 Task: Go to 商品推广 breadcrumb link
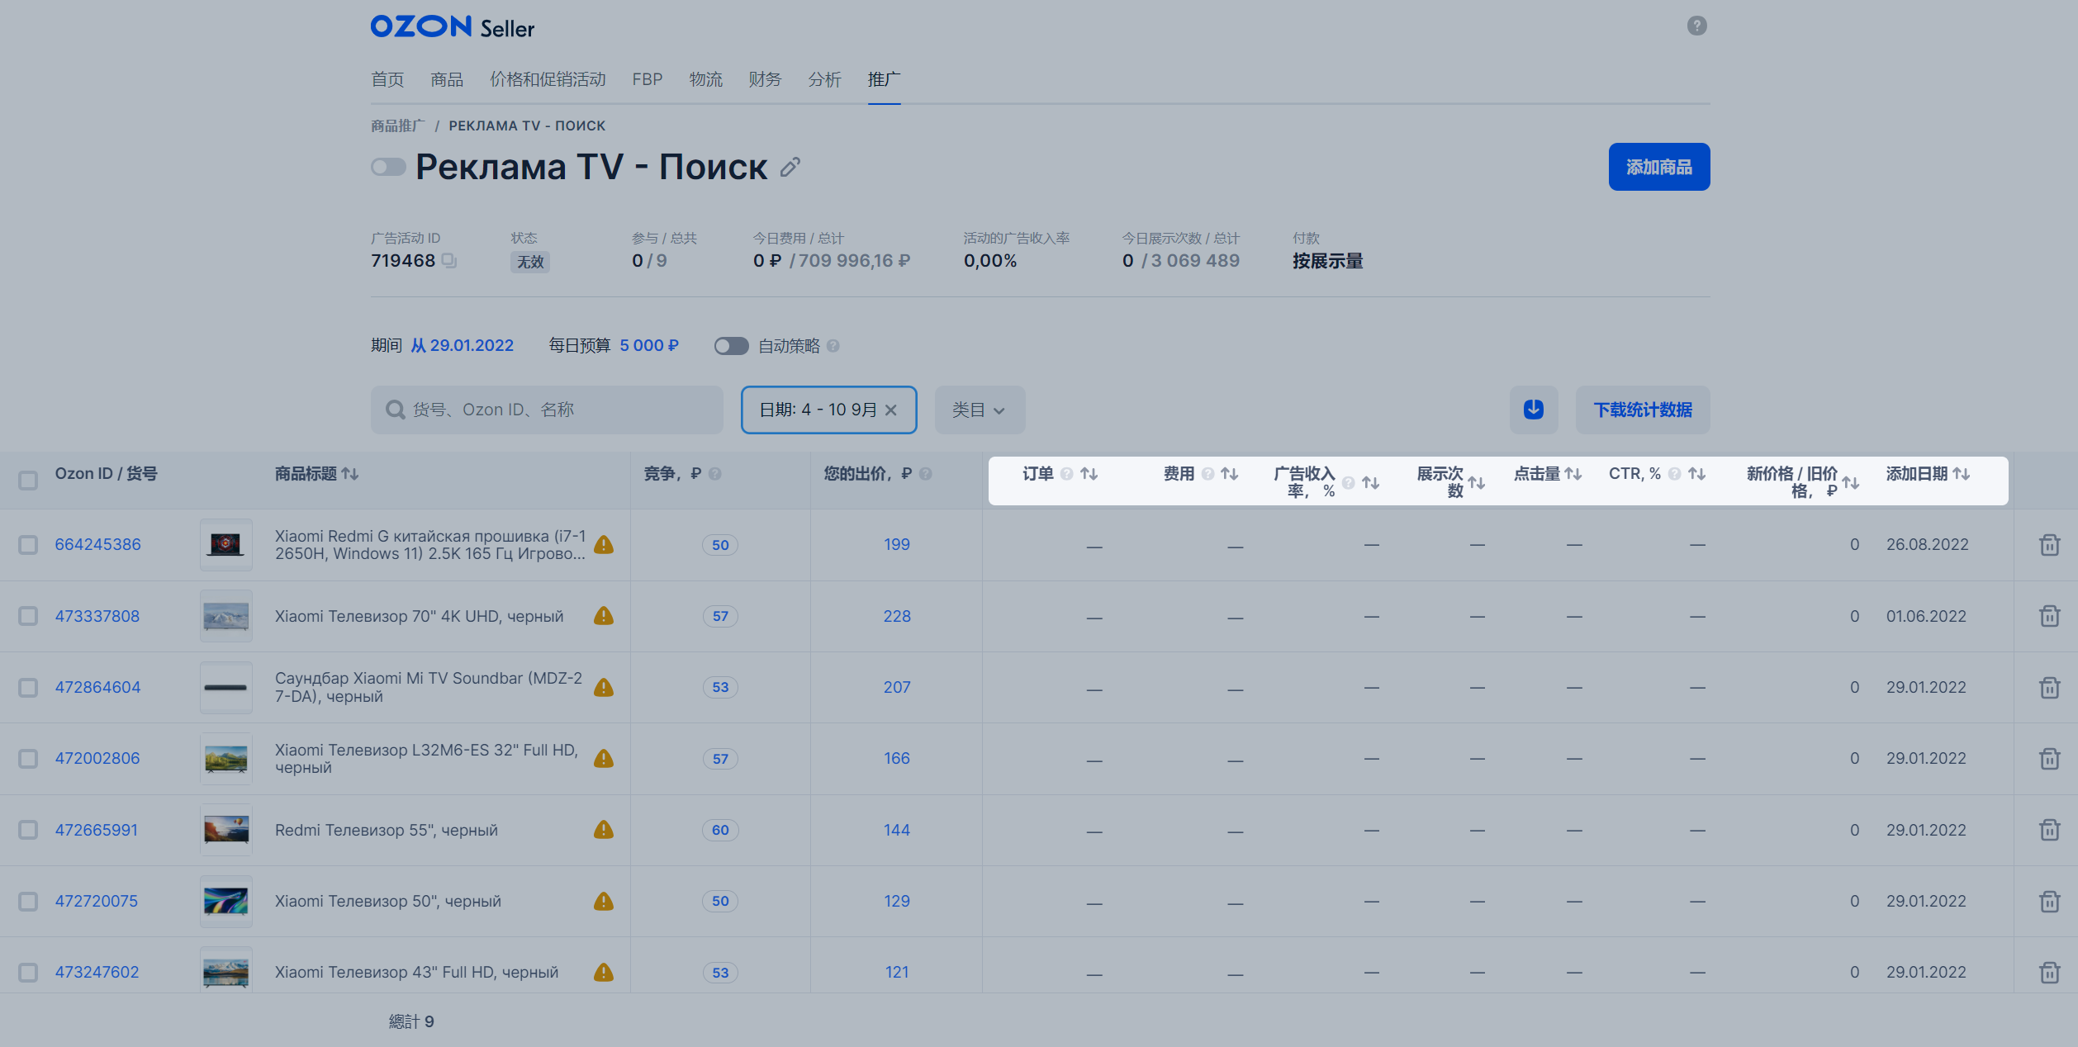(398, 126)
